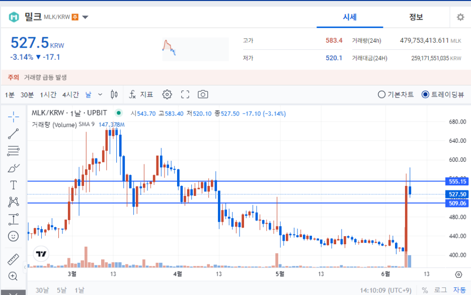Select the ruler measure tool
Image resolution: width=471 pixels, height=295 pixels.
point(13,260)
